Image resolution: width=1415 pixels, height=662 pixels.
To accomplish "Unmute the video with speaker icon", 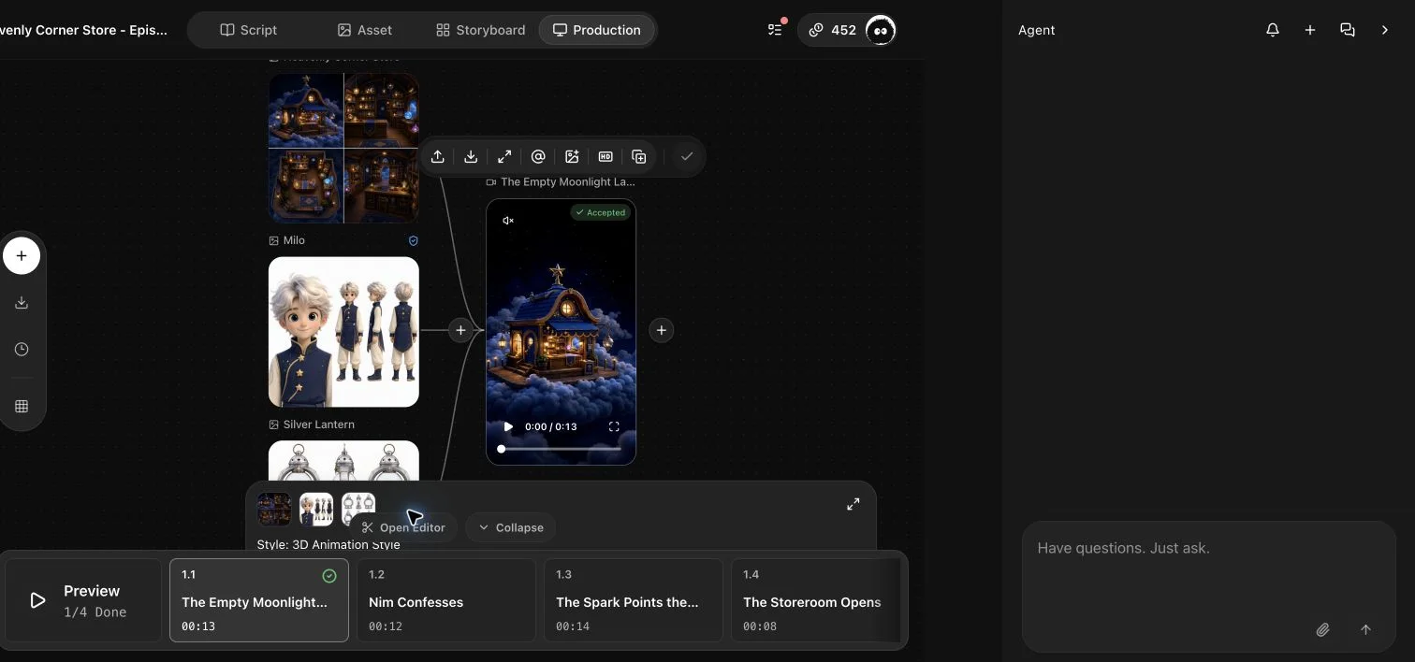I will pyautogui.click(x=508, y=221).
